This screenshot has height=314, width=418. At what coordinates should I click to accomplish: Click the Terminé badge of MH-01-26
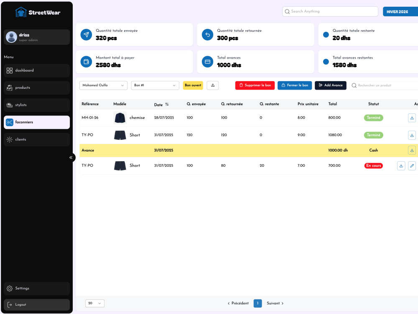373,118
